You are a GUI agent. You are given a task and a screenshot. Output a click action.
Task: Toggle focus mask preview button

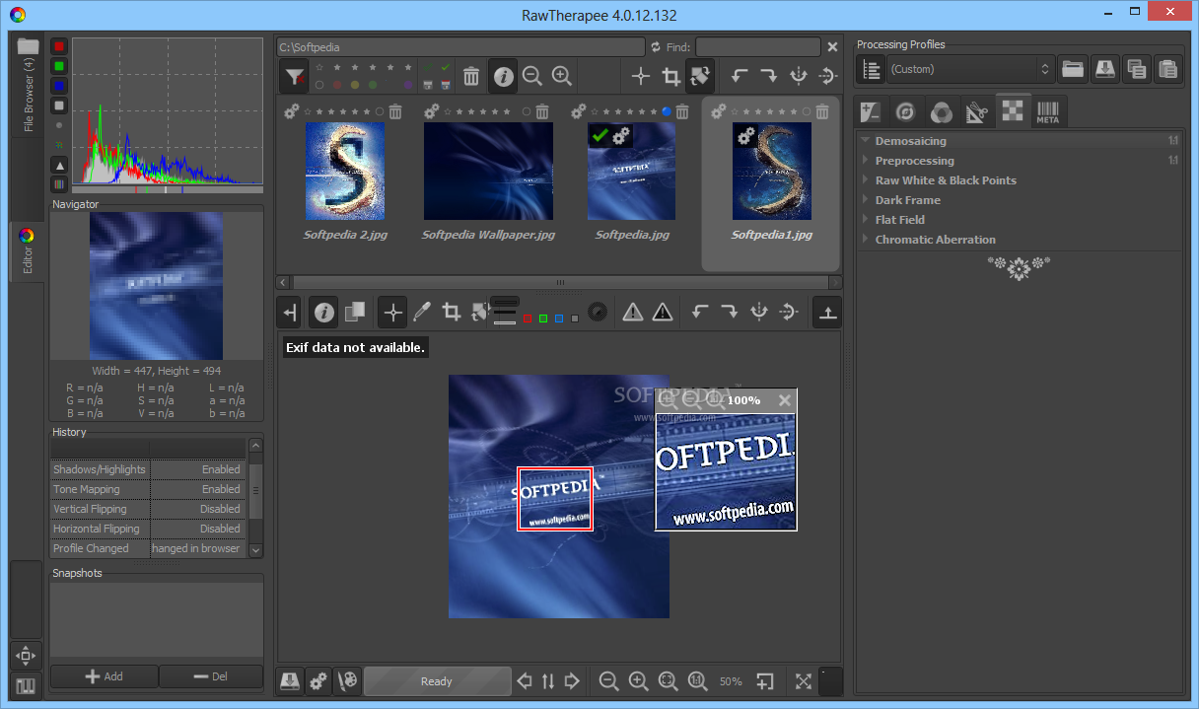pyautogui.click(x=597, y=312)
